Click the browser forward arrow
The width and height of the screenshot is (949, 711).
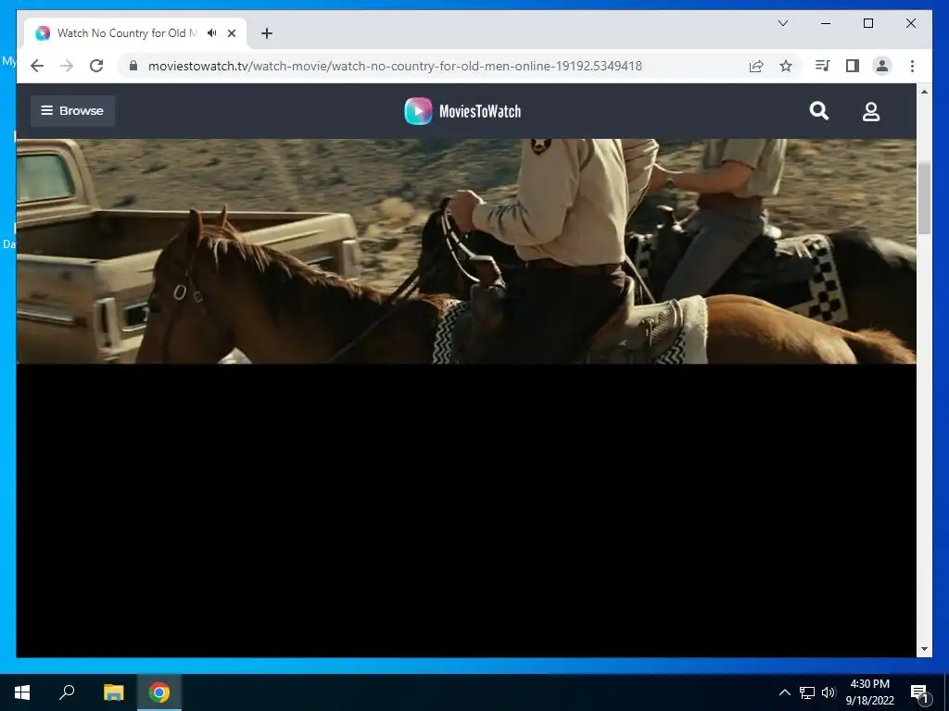(x=67, y=66)
